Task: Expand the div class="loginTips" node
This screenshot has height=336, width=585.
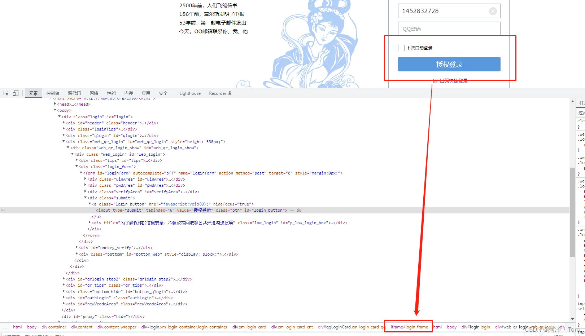Action: 64,129
